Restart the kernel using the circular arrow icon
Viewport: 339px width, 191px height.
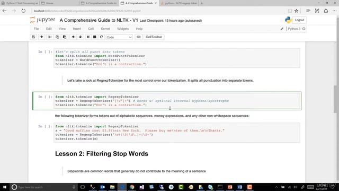click(101, 37)
